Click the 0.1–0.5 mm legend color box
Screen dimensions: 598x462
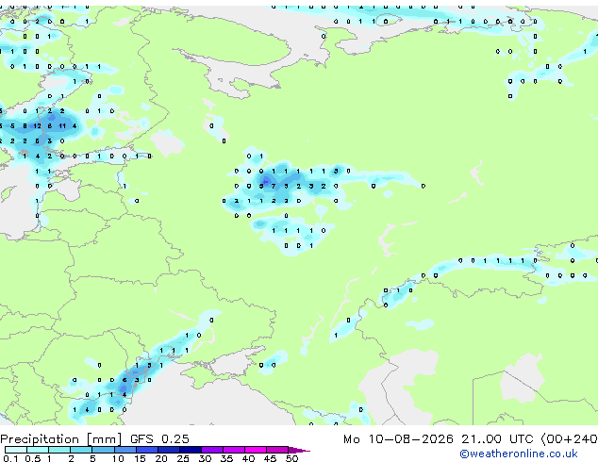pos(16,450)
